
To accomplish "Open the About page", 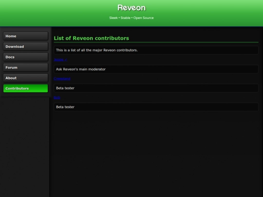I will (25, 78).
